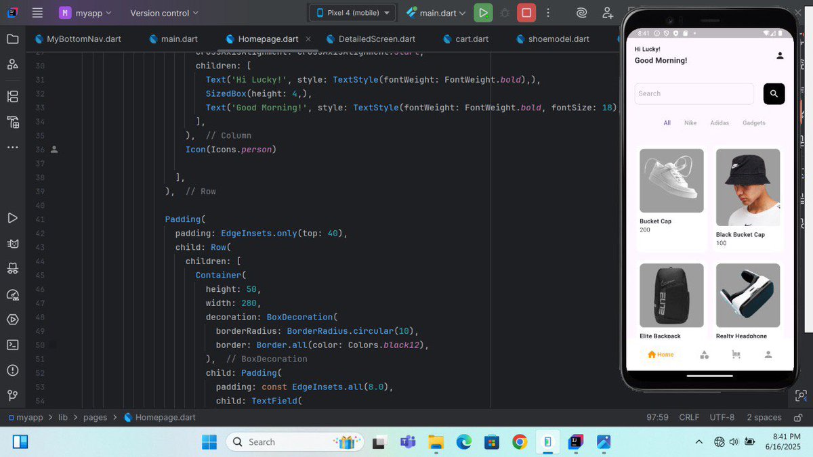Open the CRLF line separator selector

point(689,417)
